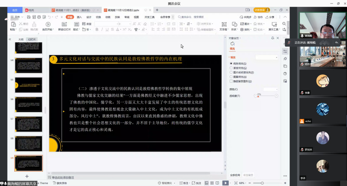Choose 图案填充 radio option
This screenshot has width=347, height=186.
[231, 77]
